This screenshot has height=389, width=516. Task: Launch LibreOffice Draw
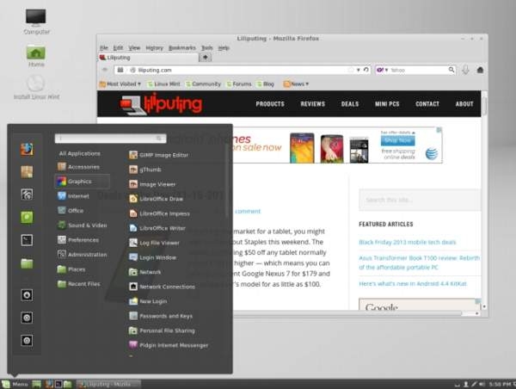[x=156, y=199]
